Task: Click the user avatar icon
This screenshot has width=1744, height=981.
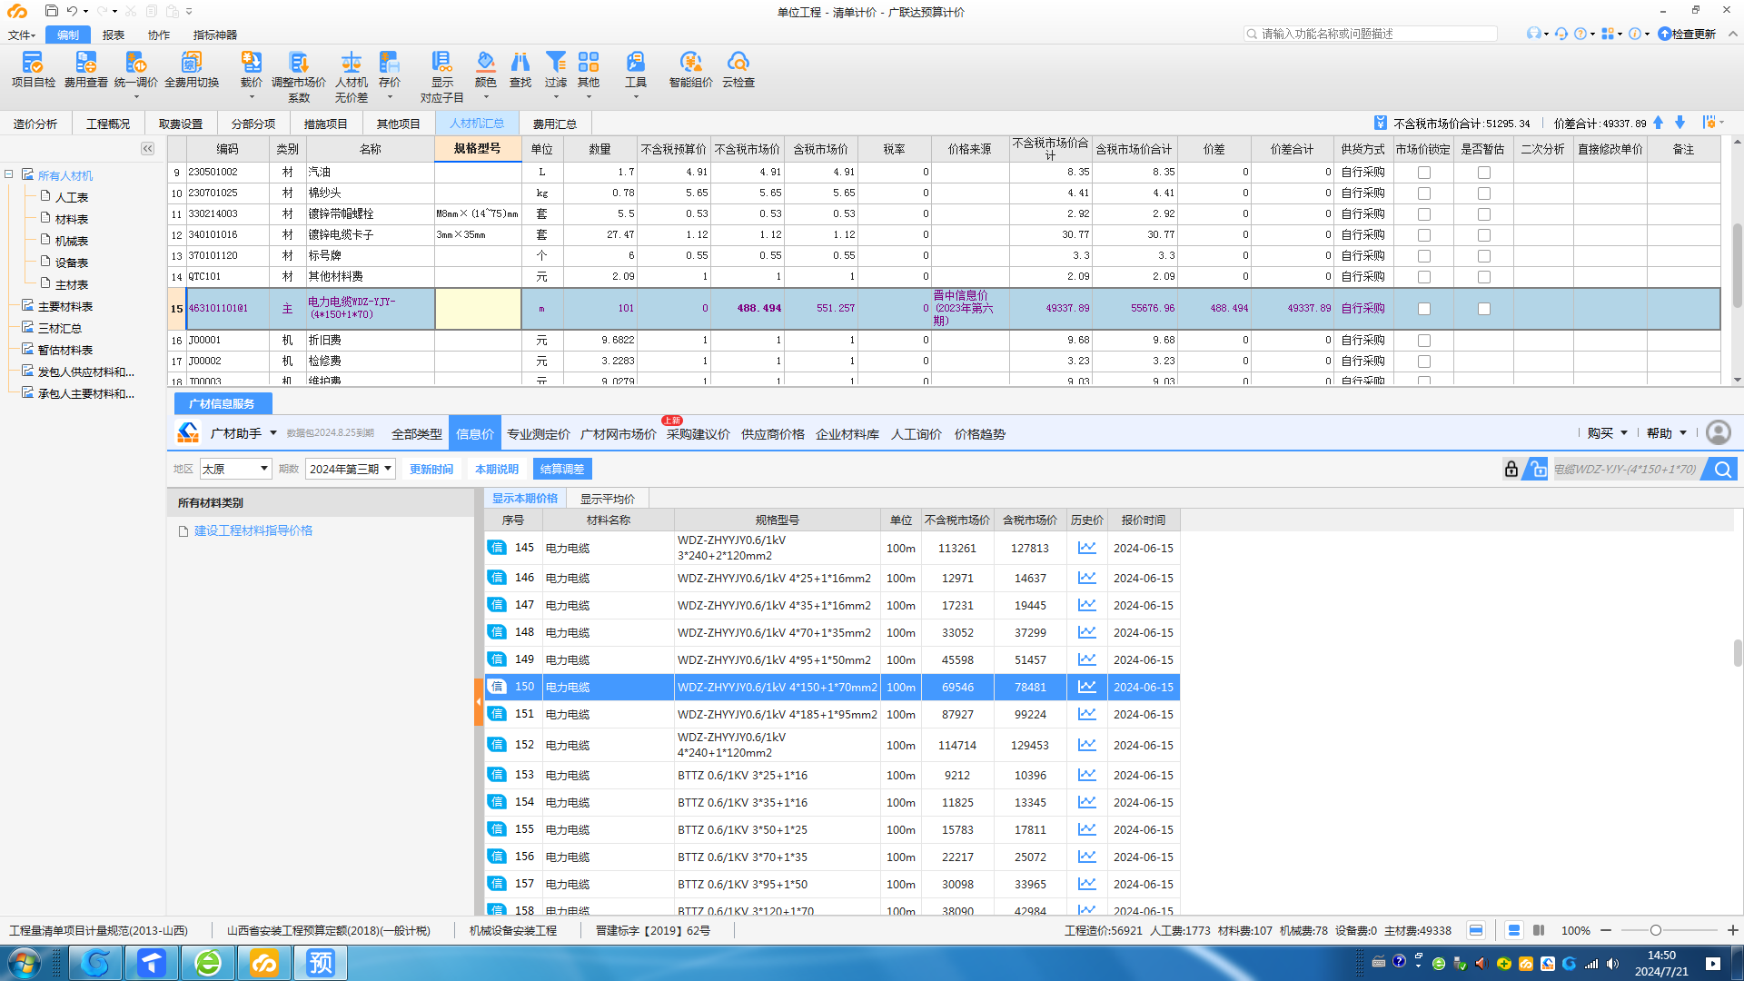Action: pyautogui.click(x=1718, y=432)
